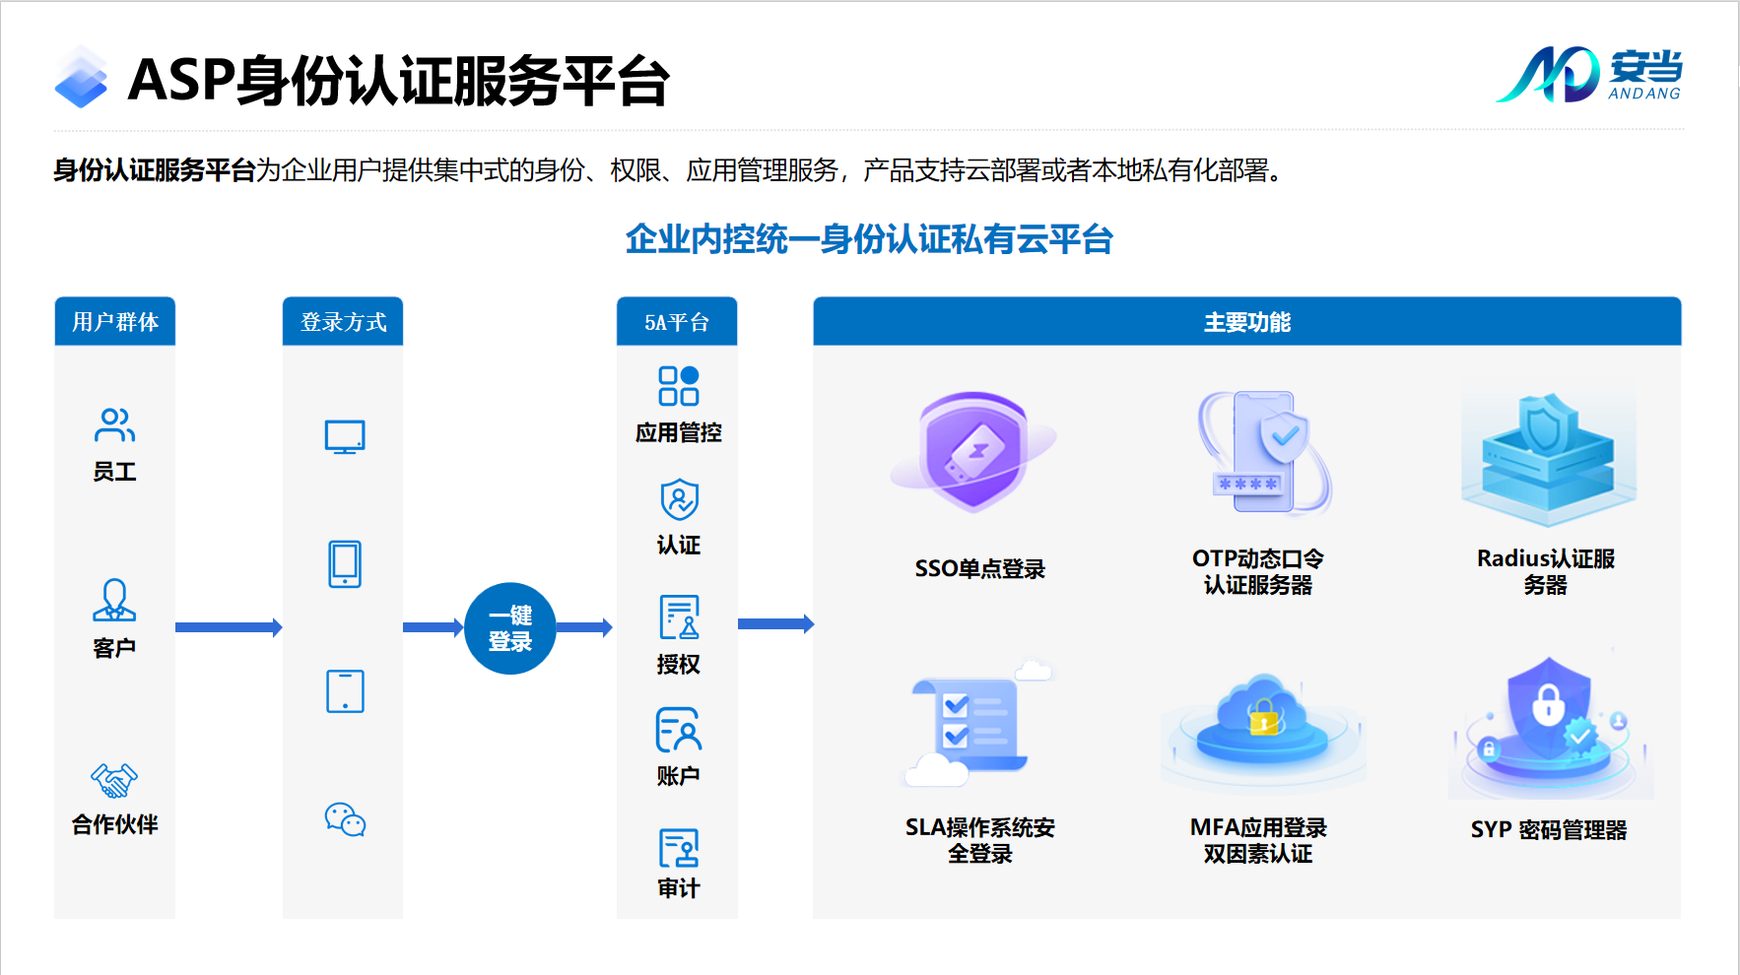The height and width of the screenshot is (975, 1740).
Task: Click the 应用管控 app-control grid icon
Action: pos(679,386)
